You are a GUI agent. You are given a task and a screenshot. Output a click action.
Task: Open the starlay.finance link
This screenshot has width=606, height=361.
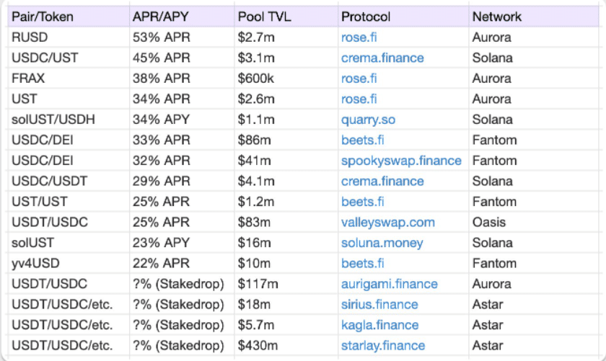tap(383, 346)
